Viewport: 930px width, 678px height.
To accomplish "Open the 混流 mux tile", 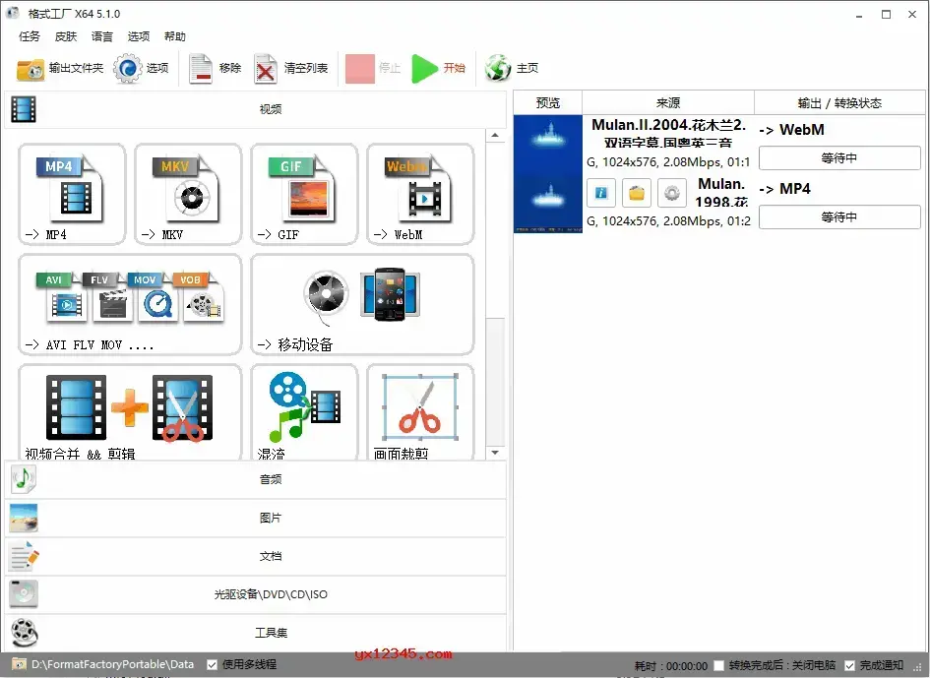I will pyautogui.click(x=304, y=412).
